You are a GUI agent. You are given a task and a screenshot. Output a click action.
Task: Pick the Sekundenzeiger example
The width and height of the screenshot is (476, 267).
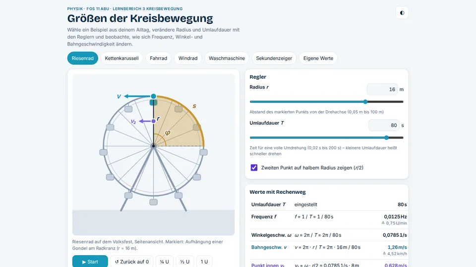274,58
